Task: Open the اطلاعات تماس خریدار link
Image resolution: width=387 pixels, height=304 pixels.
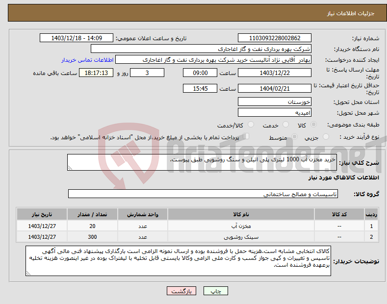Action: [87, 60]
